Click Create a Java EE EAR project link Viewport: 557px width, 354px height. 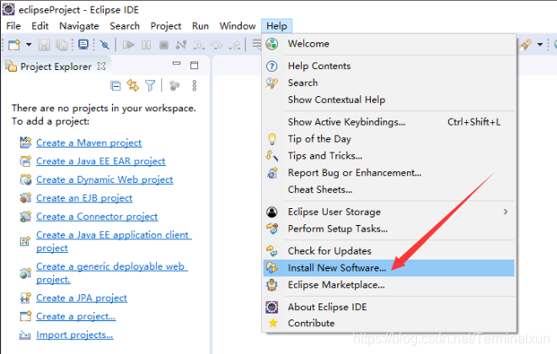(101, 161)
